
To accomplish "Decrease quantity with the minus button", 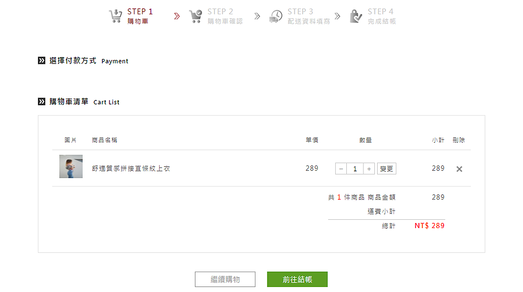I will pyautogui.click(x=341, y=169).
